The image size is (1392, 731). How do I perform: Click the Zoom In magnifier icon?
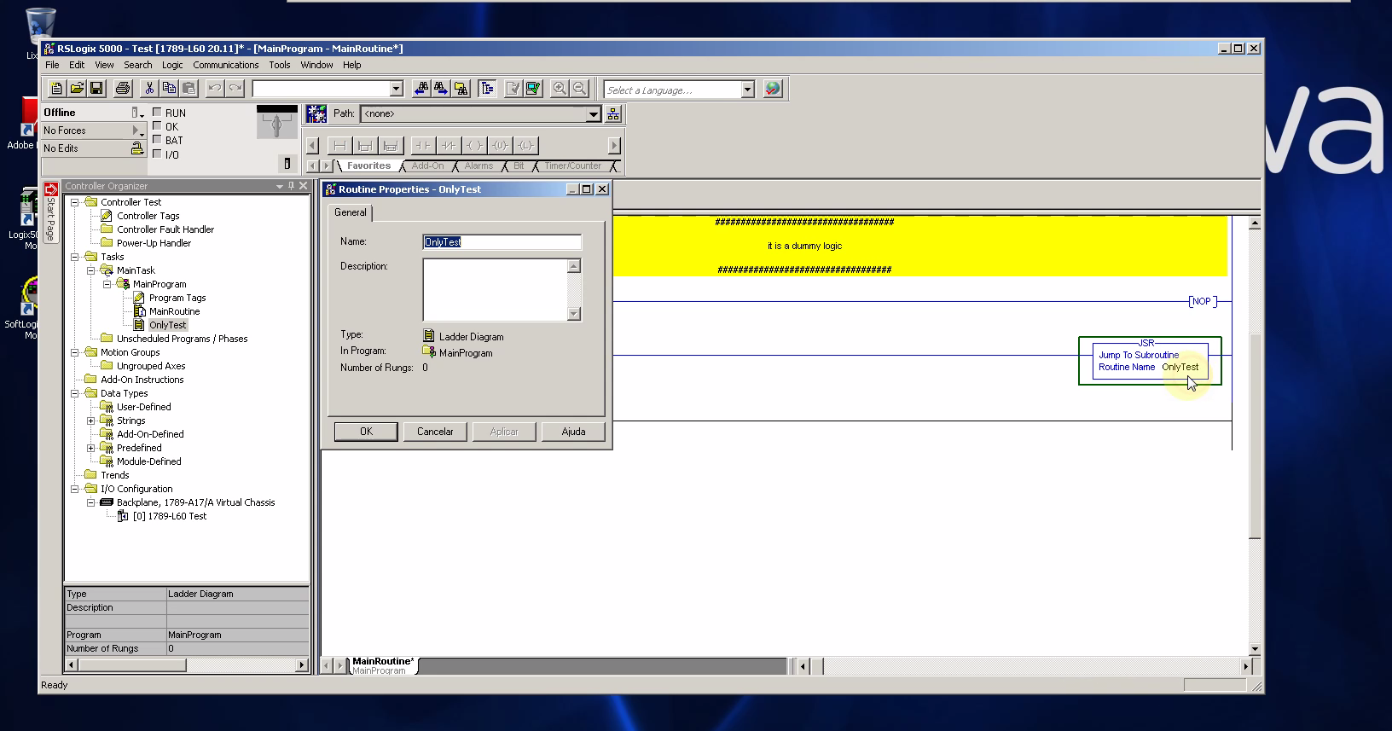pyautogui.click(x=560, y=89)
